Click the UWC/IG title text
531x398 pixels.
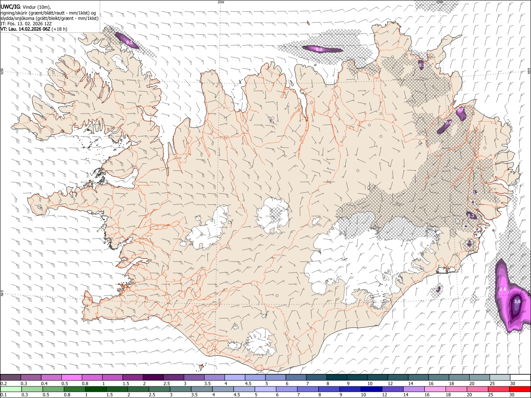click(10, 6)
